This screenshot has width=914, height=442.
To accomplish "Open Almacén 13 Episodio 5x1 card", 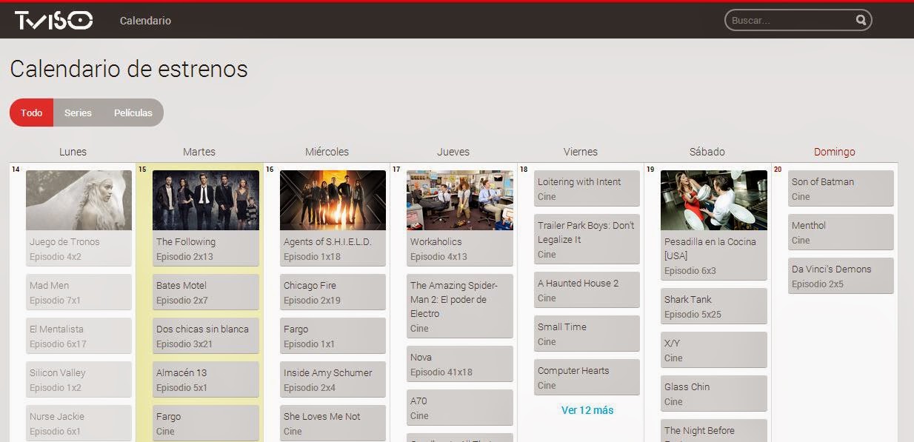I will [x=206, y=380].
